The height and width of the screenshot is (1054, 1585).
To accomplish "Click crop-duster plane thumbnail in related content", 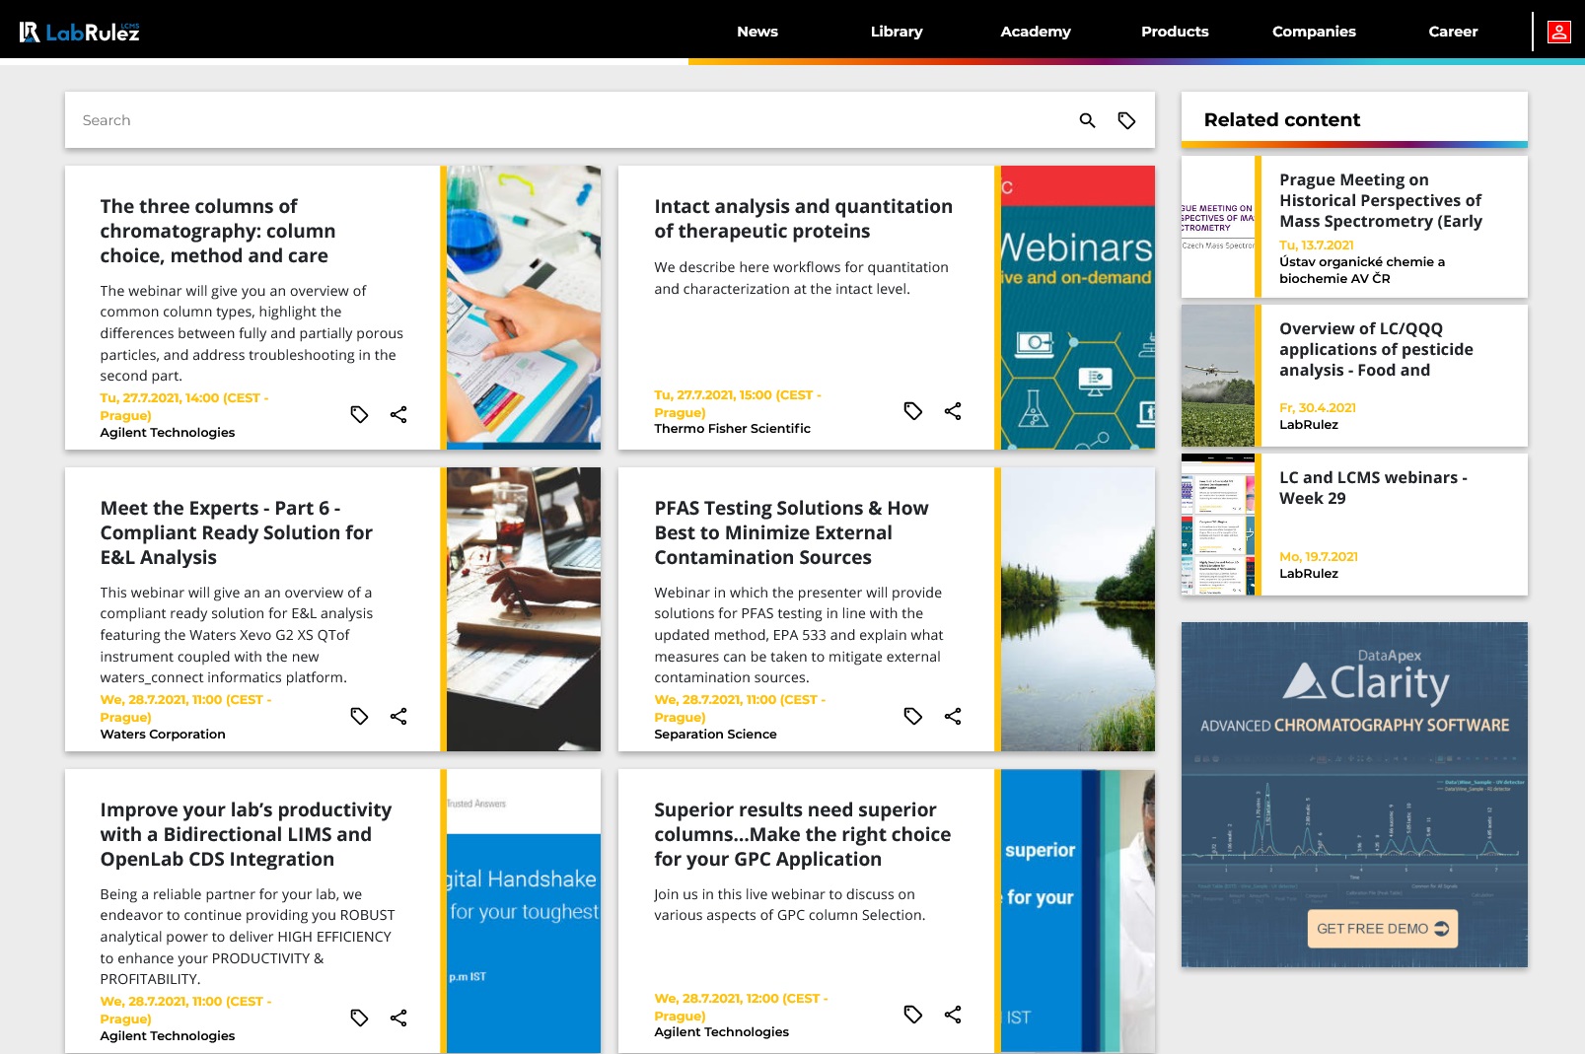I will click(x=1218, y=376).
